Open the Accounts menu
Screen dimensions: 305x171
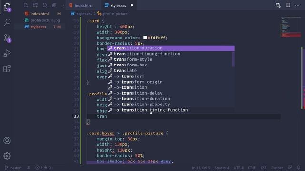(x=7, y=141)
